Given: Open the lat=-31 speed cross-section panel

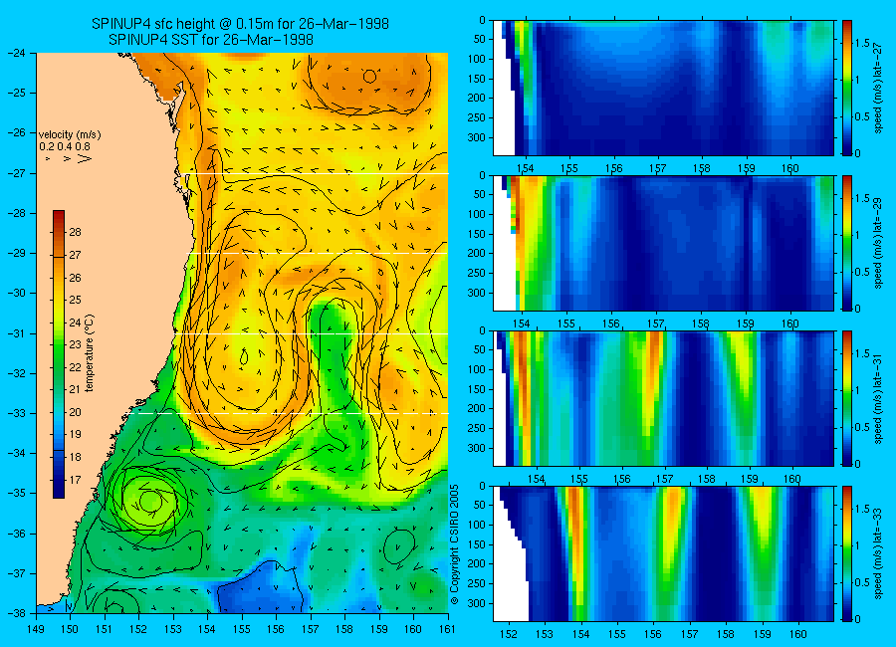Looking at the screenshot, I should coord(663,398).
